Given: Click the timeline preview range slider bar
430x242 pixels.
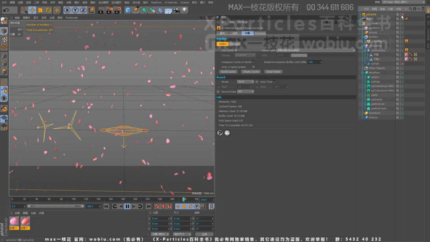Looking at the screenshot, I should [55, 206].
